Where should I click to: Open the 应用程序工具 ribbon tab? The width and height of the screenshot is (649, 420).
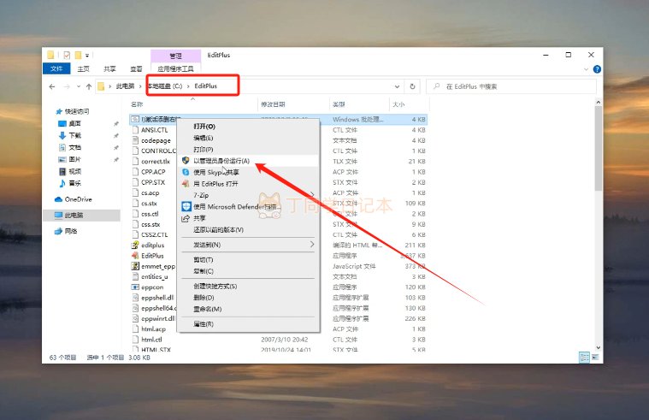pyautogui.click(x=175, y=68)
